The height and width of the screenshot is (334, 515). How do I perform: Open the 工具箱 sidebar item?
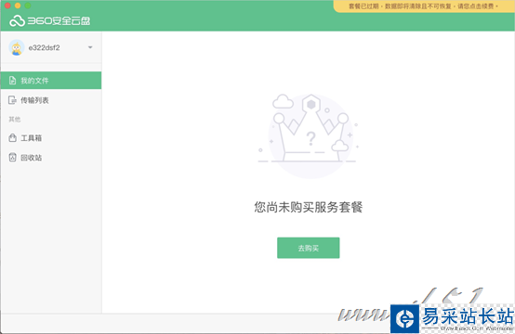(x=51, y=138)
